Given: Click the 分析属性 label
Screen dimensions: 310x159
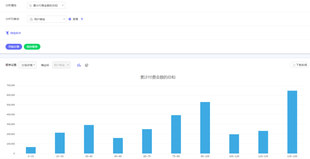Looking at the screenshot, I should [11, 5].
